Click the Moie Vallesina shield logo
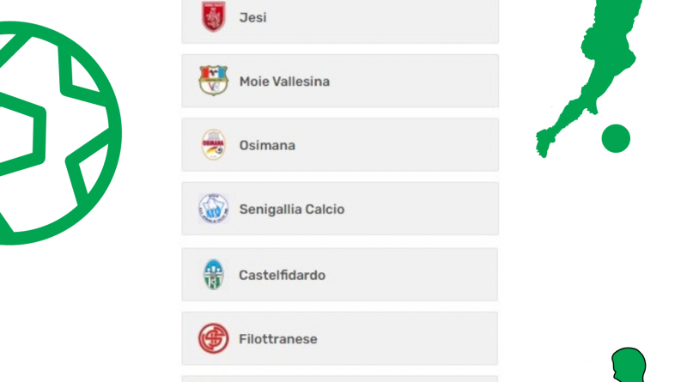 [213, 81]
